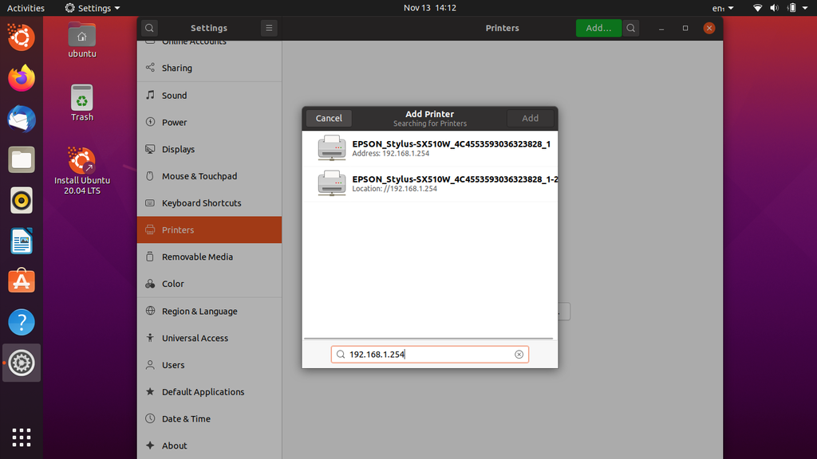Click the Settings gear in the dock

22,363
